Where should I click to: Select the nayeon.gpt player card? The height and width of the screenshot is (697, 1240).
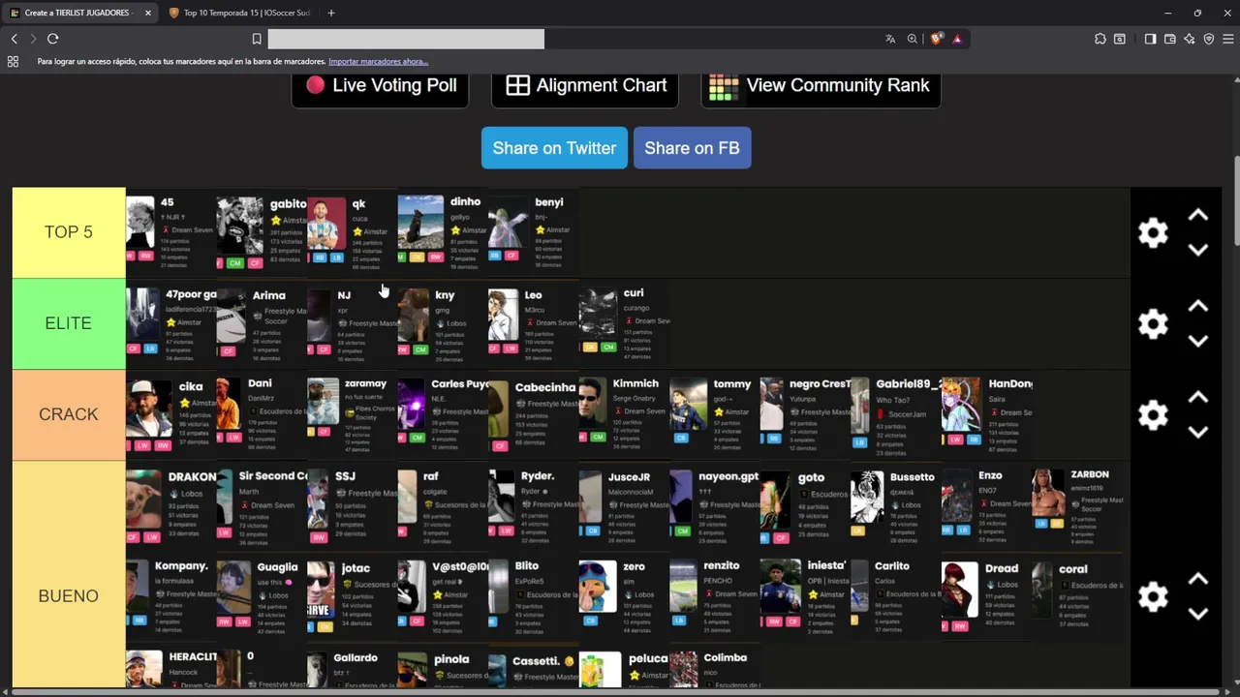coord(715,505)
